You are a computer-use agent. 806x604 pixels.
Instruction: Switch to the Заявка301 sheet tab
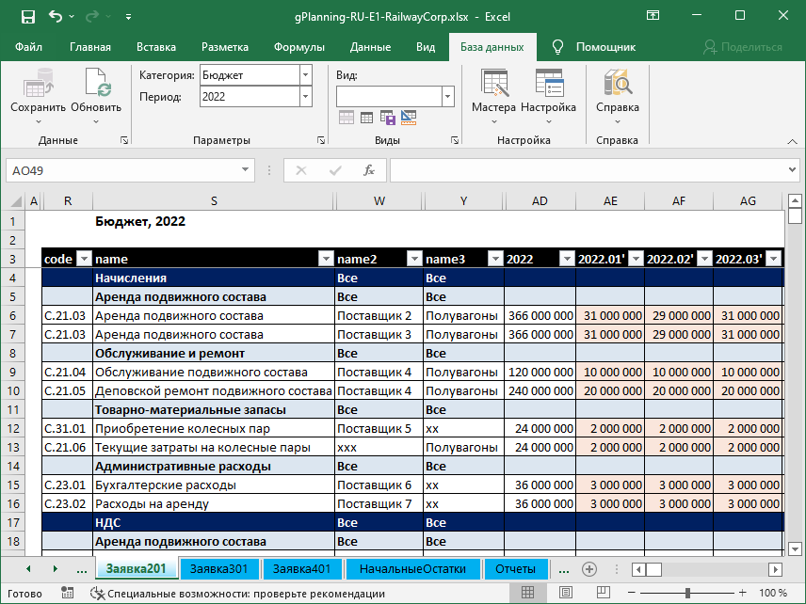pyautogui.click(x=219, y=569)
